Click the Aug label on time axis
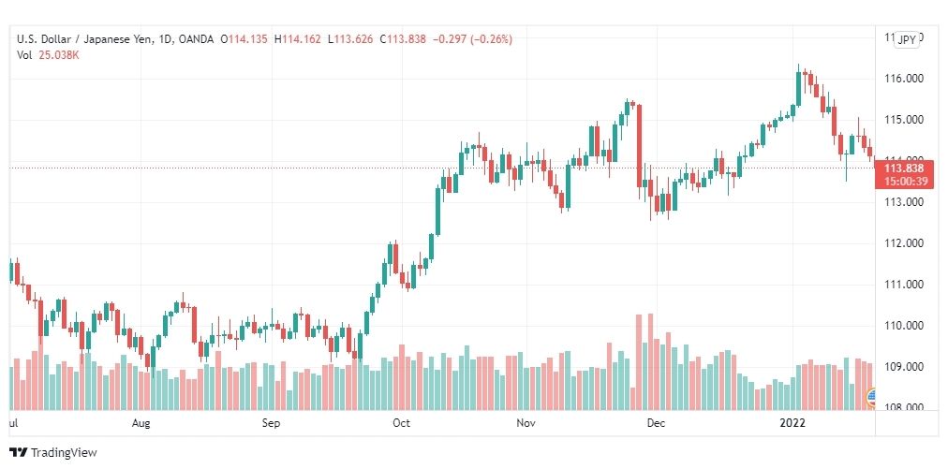 [141, 423]
